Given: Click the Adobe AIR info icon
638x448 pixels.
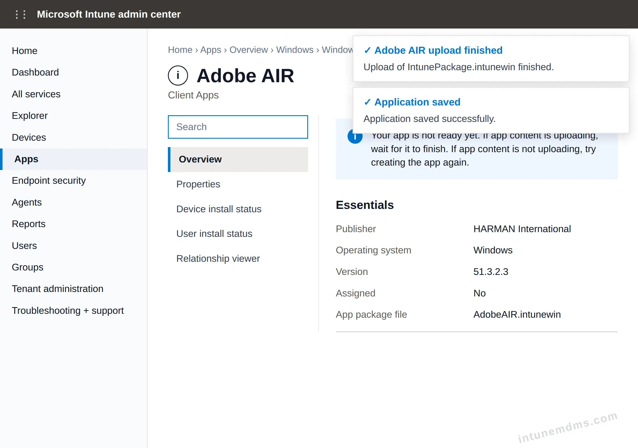Looking at the screenshot, I should tap(178, 76).
